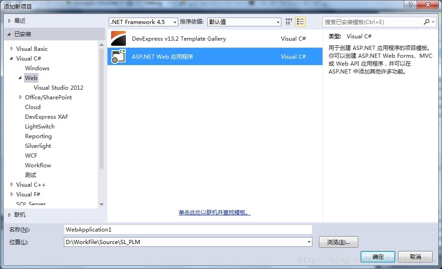The image size is (442, 269).
Task: Select Silverlight category
Action: tap(38, 146)
